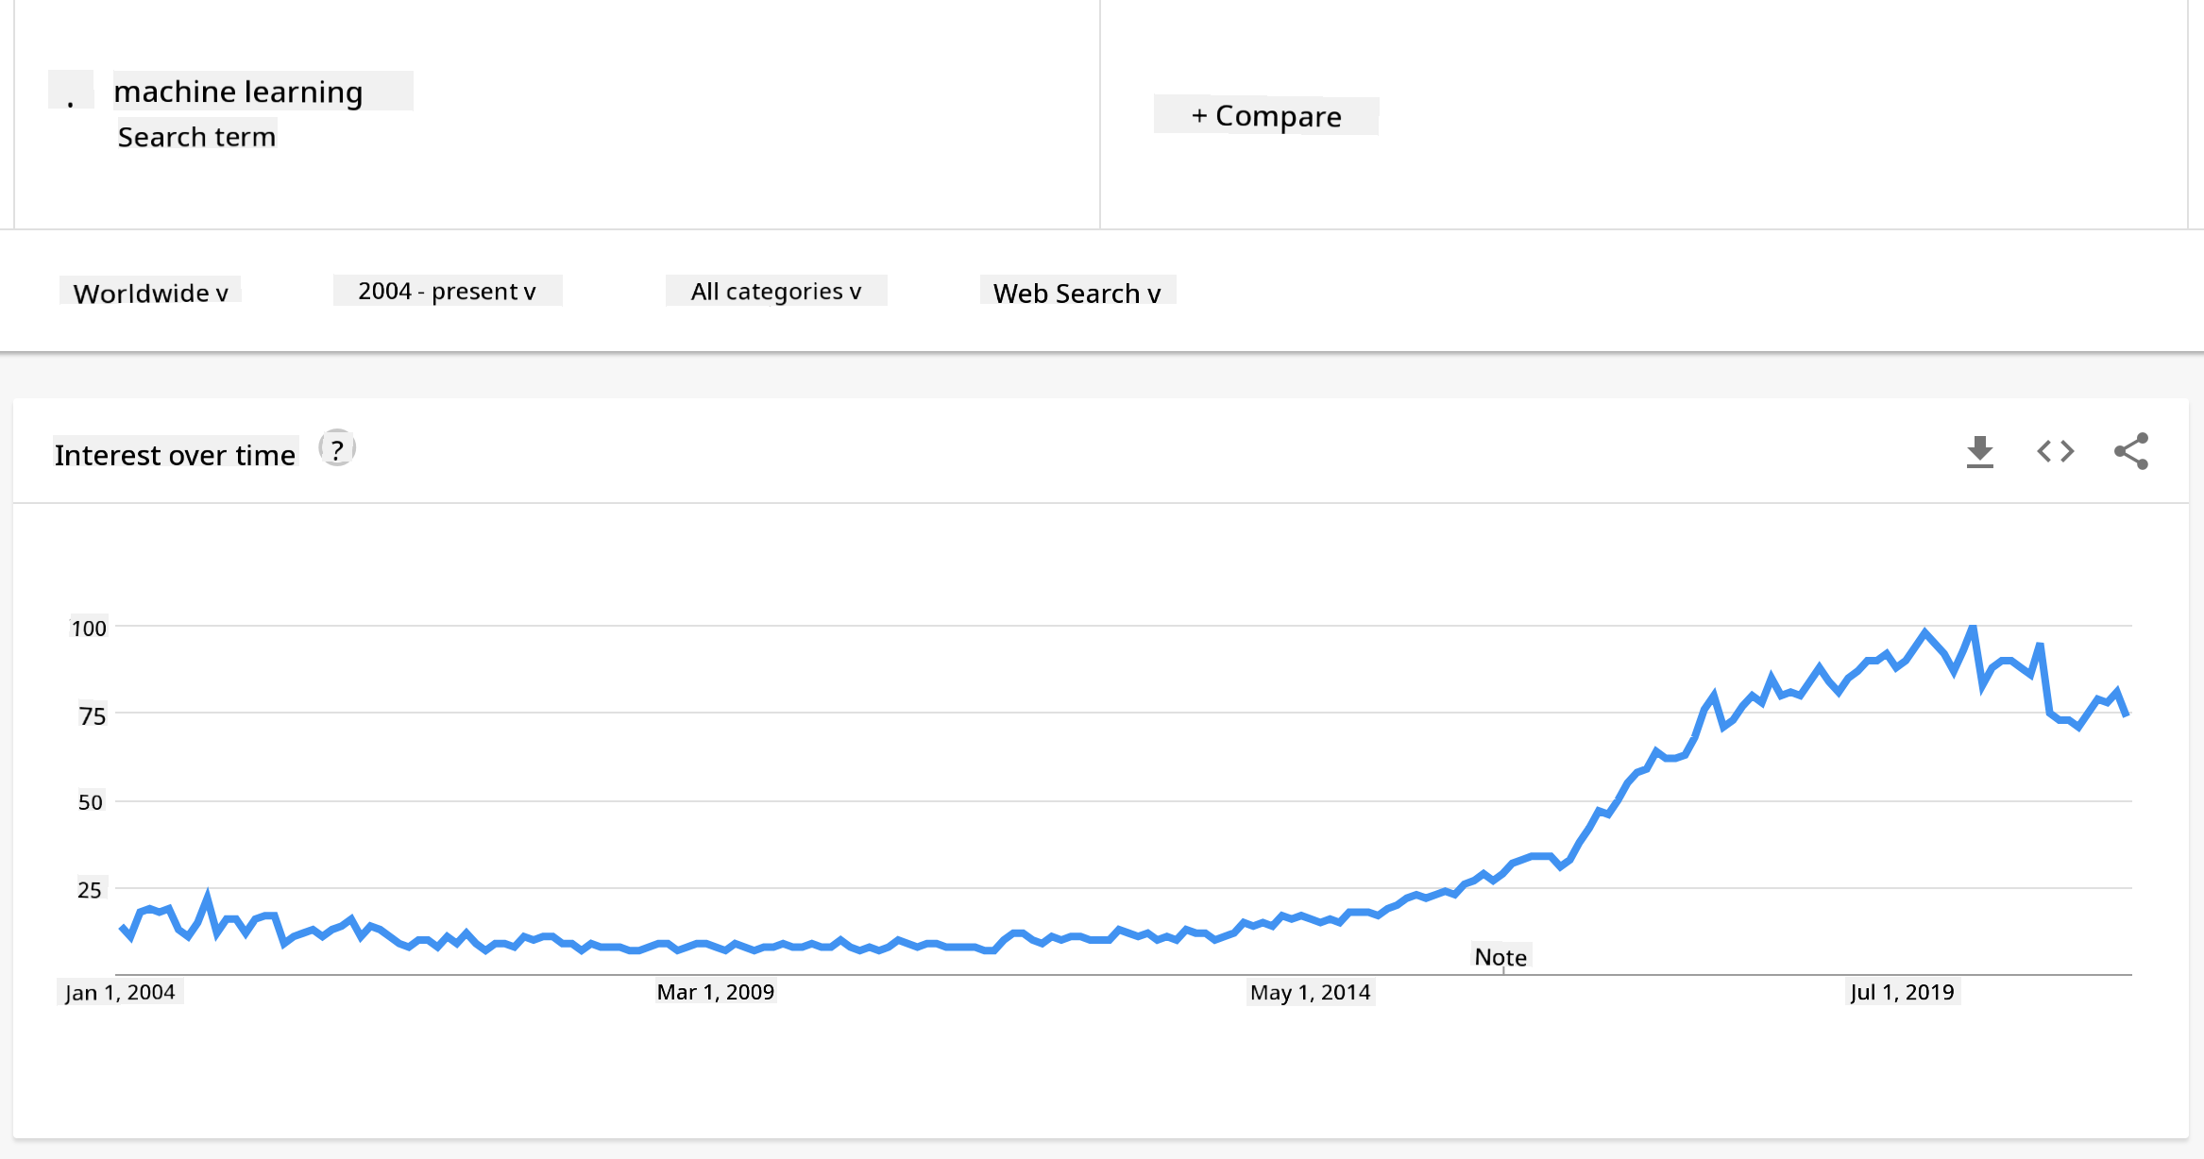The image size is (2204, 1159).
Task: Open the 2004 - present time range dropdown
Action: [x=447, y=292]
